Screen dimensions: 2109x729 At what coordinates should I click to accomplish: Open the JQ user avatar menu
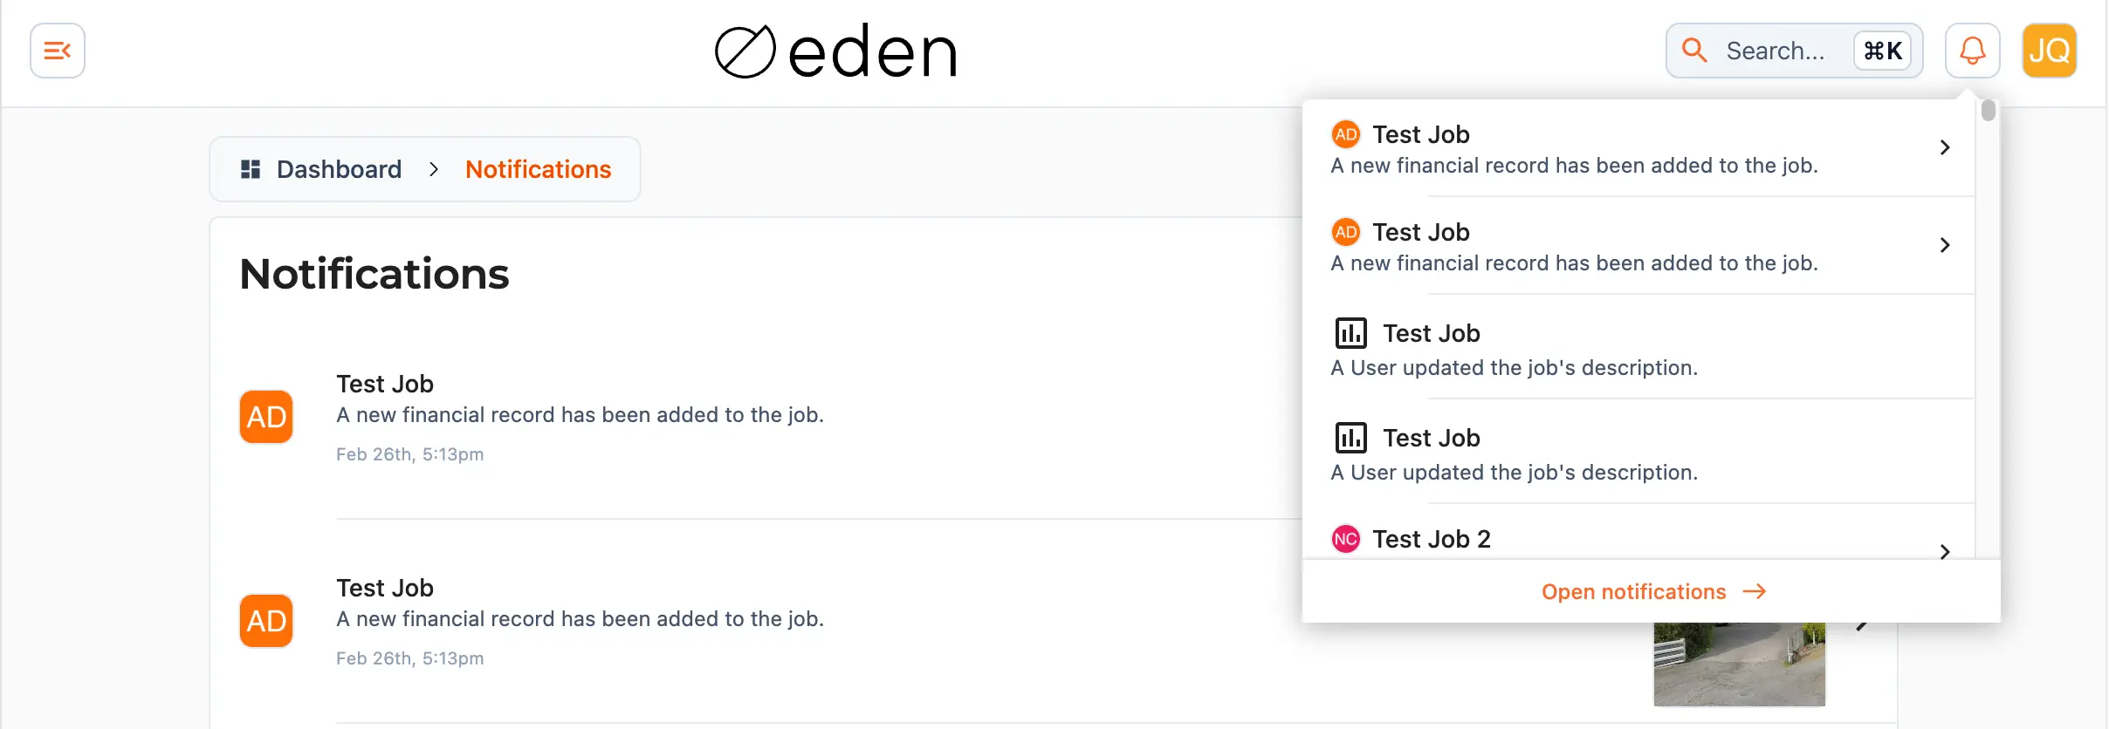pos(2049,51)
